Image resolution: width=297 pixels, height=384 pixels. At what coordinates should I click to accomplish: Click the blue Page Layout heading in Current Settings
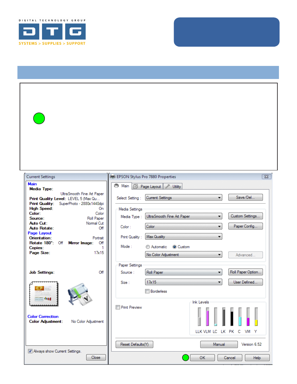click(40, 233)
